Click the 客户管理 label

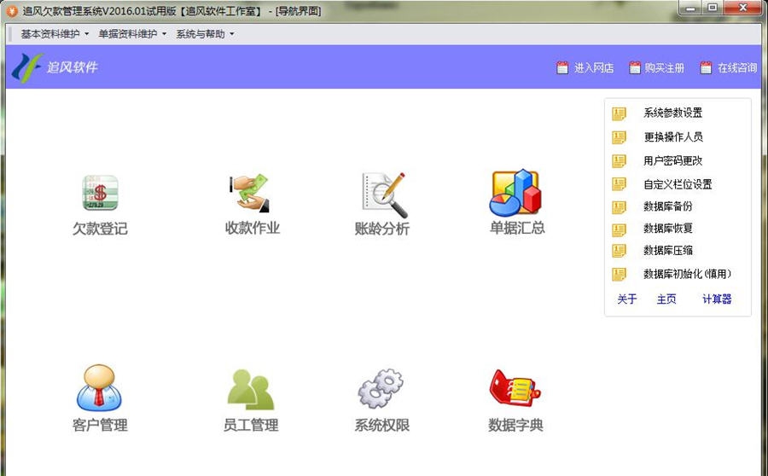[100, 425]
